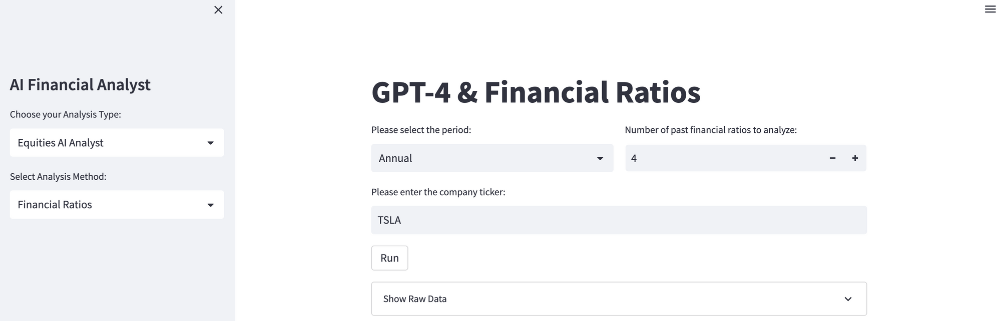Image resolution: width=1001 pixels, height=321 pixels.
Task: Increase ratio count with the plus icon
Action: pos(855,158)
